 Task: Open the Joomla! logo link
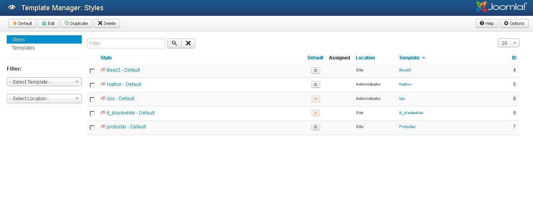[502, 7]
